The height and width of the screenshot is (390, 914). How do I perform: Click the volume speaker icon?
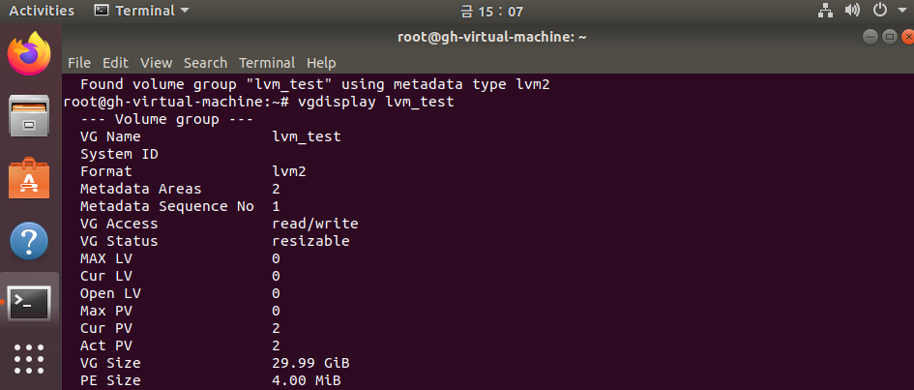[x=852, y=11]
